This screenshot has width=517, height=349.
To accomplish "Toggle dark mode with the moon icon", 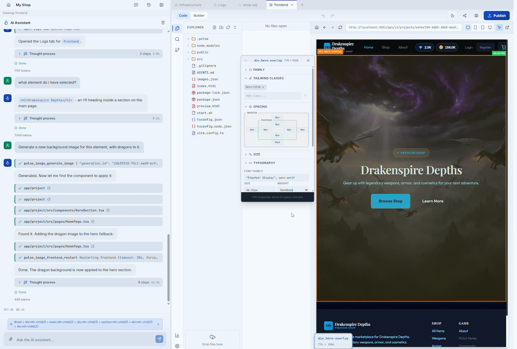I will click(452, 16).
